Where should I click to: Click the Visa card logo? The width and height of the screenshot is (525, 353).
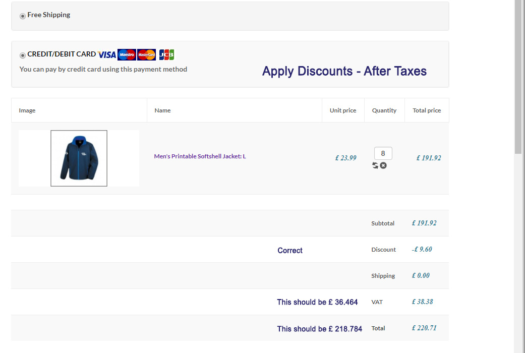(x=107, y=54)
